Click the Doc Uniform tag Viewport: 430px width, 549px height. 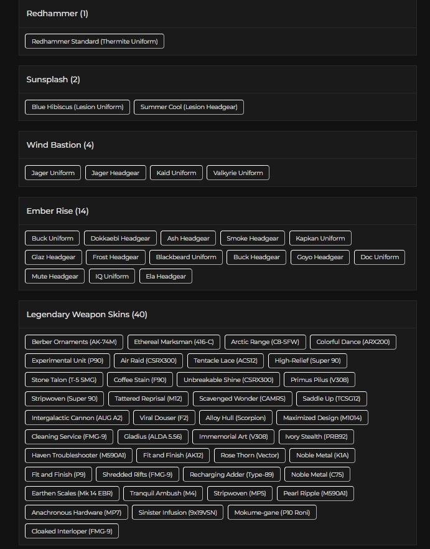pyautogui.click(x=380, y=257)
